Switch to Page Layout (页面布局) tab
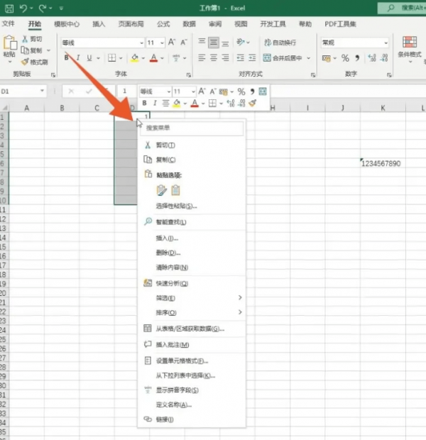Image resolution: width=426 pixels, height=440 pixels. pyautogui.click(x=131, y=24)
